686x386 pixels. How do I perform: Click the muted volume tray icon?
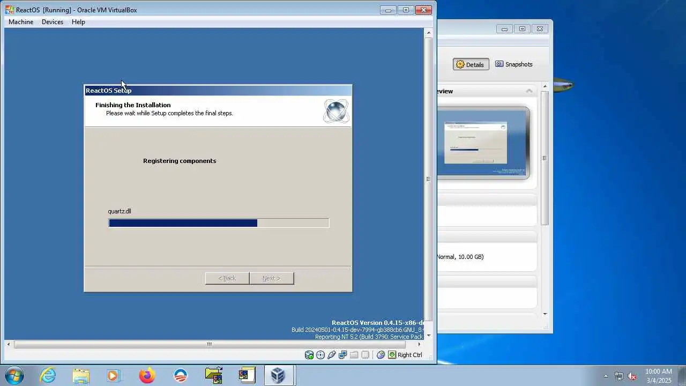tap(632, 376)
